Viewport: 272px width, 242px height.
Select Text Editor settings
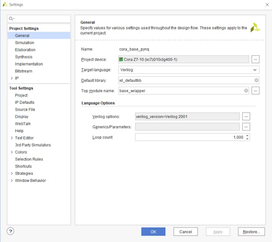(24, 138)
